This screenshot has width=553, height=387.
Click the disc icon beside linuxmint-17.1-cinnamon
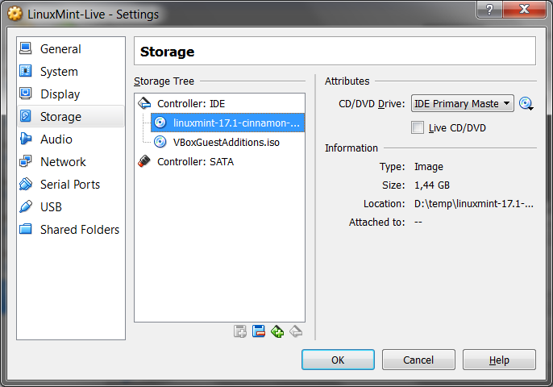click(160, 123)
